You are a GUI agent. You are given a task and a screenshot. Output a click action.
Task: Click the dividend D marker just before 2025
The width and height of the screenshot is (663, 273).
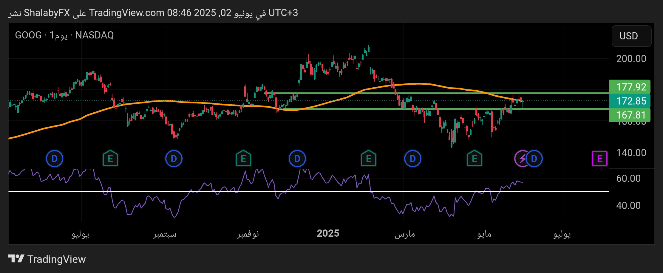pyautogui.click(x=297, y=159)
